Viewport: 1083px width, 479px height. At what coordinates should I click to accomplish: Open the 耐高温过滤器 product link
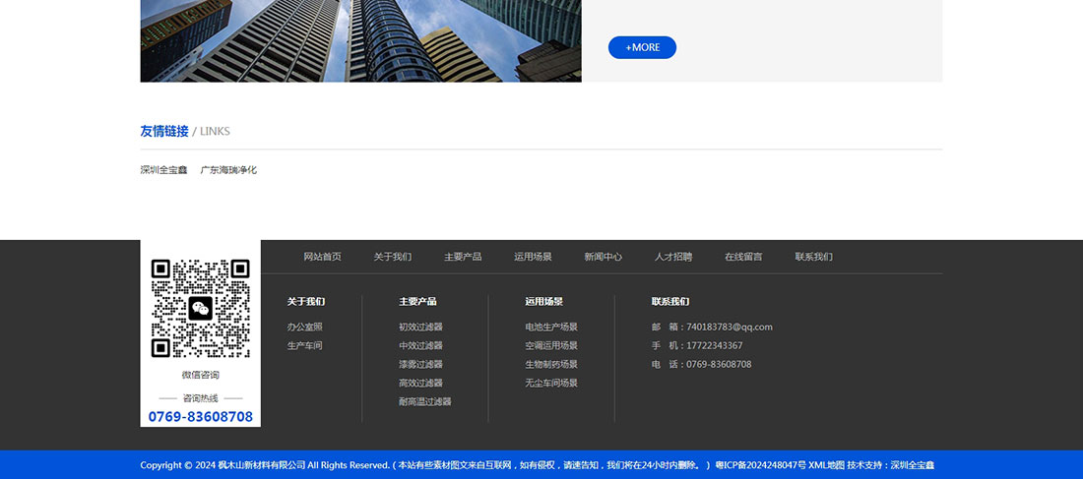coord(425,401)
